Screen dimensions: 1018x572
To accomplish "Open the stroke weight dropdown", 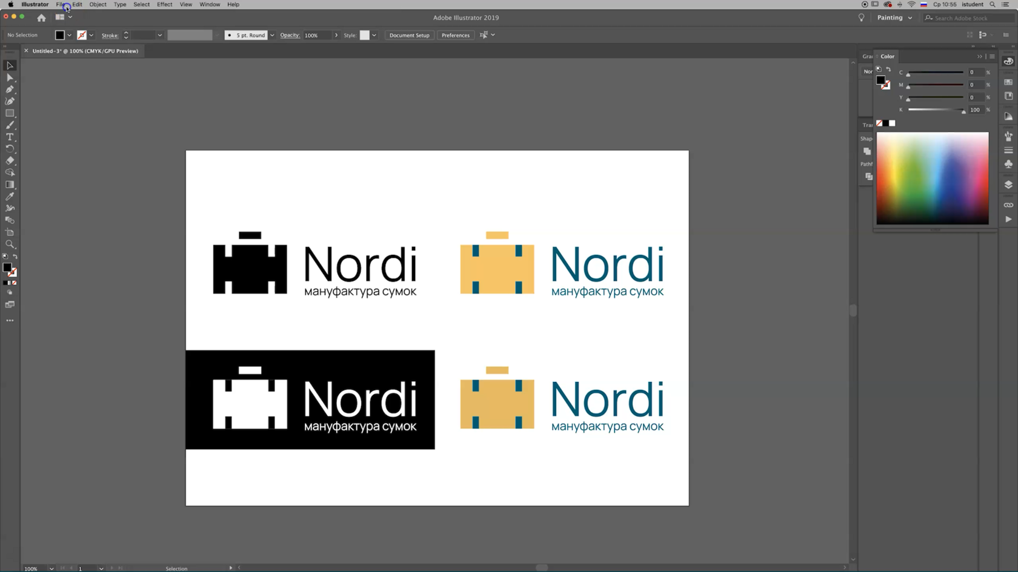I will tap(159, 35).
